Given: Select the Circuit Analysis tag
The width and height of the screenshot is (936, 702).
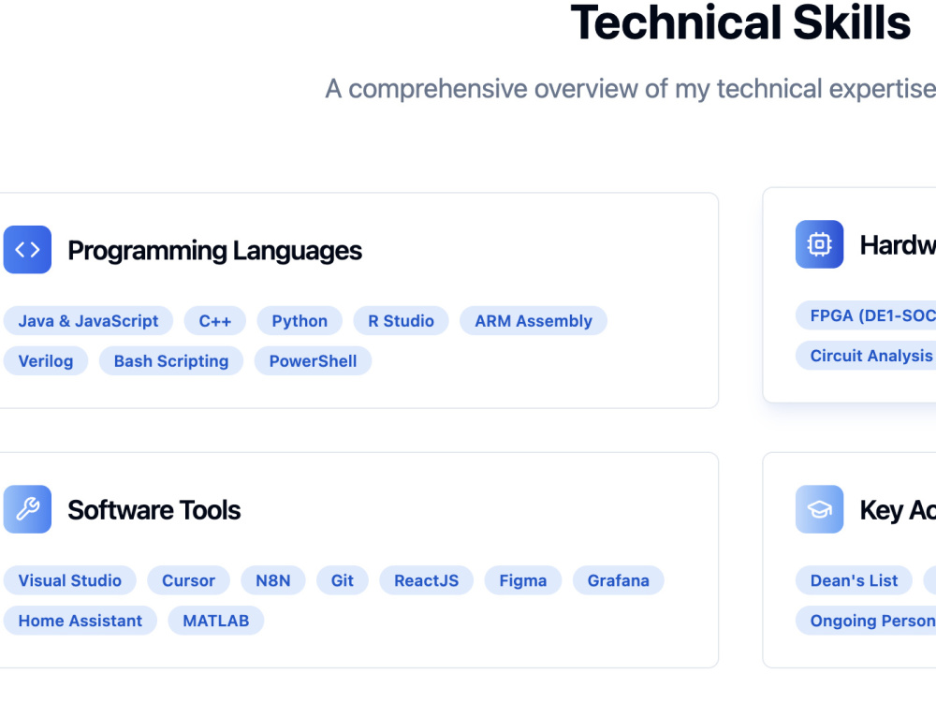Looking at the screenshot, I should point(866,355).
